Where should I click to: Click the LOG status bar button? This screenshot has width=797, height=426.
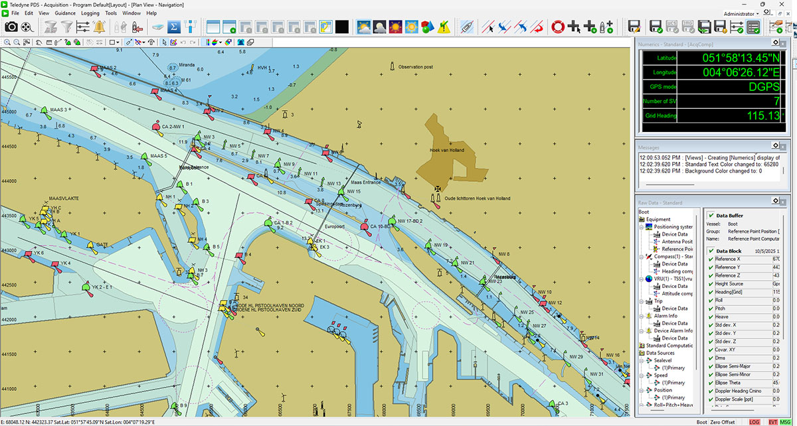[x=754, y=421]
